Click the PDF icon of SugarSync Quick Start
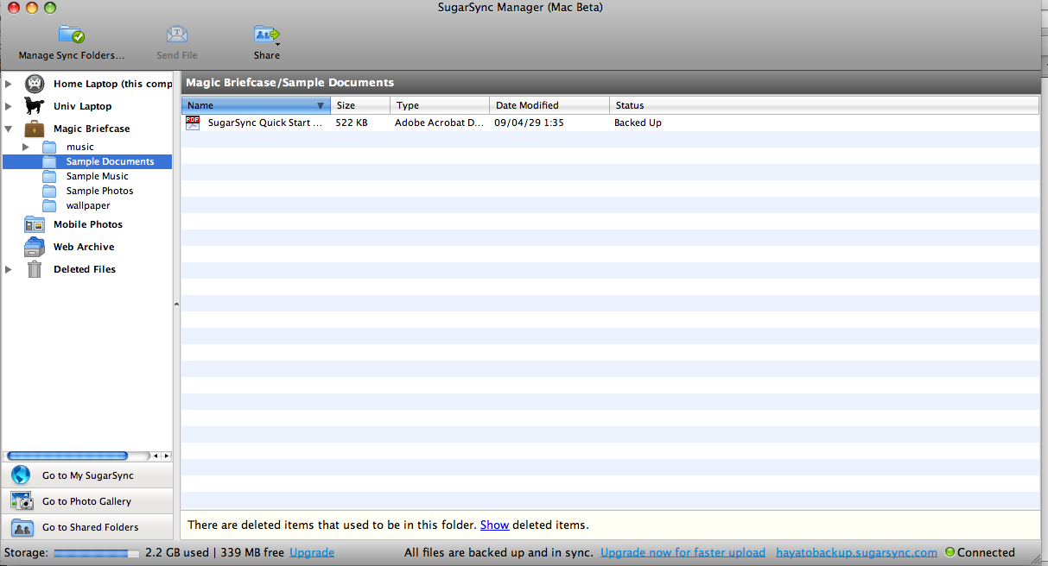The image size is (1048, 566). (193, 123)
